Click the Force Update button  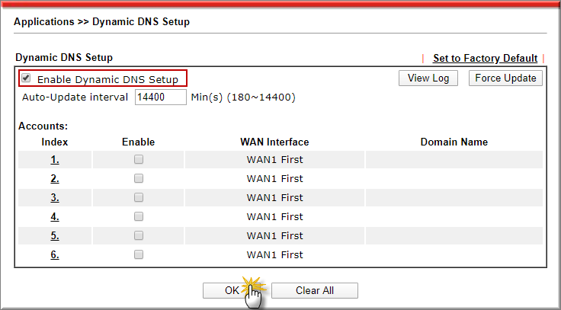[x=505, y=78]
